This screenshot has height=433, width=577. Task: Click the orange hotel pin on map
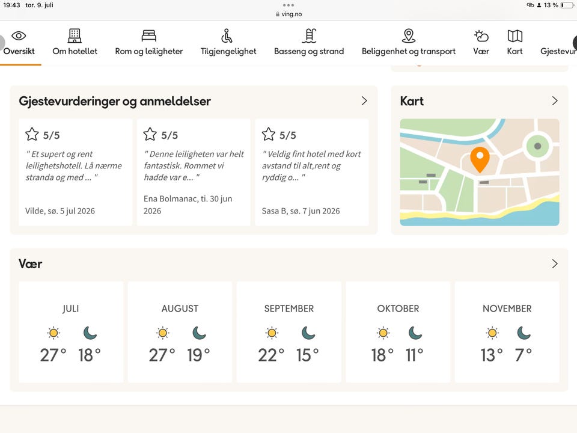coord(480,159)
